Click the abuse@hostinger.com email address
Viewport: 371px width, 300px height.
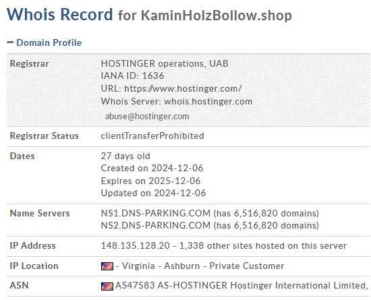pyautogui.click(x=147, y=117)
